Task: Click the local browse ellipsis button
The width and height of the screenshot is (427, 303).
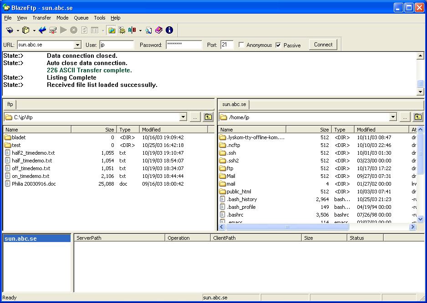Action: pyautogui.click(x=195, y=117)
